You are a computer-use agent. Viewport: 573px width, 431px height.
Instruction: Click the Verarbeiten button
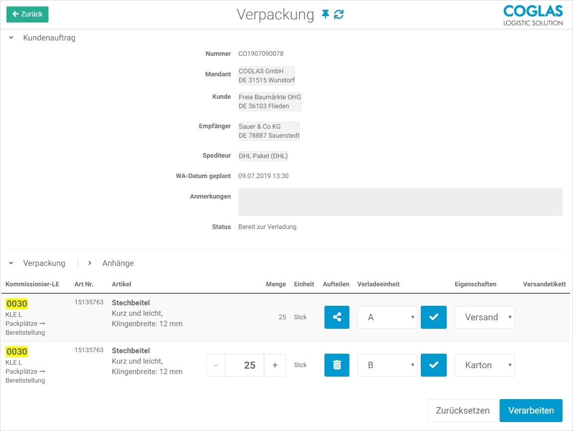(531, 411)
